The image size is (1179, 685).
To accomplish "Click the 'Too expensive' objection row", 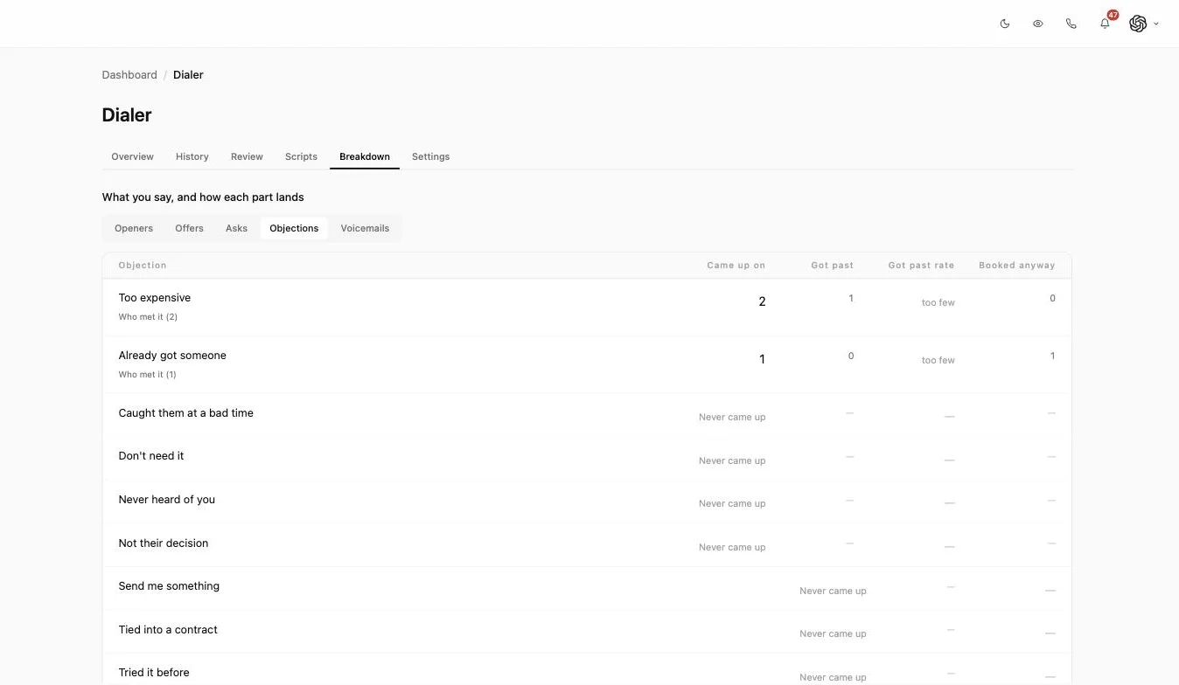I will point(587,308).
